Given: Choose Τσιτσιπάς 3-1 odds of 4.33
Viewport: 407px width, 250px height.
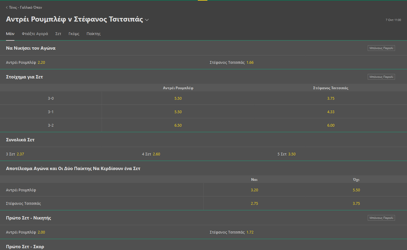Looking at the screenshot, I should pyautogui.click(x=331, y=111).
